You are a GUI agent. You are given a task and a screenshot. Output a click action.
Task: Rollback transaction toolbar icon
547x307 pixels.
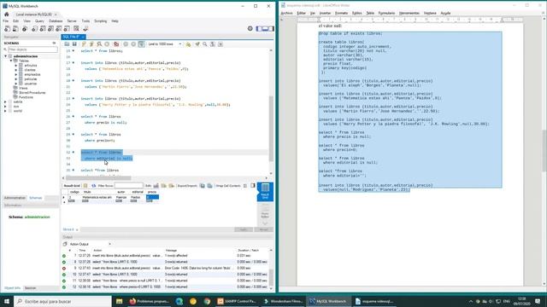point(133,44)
